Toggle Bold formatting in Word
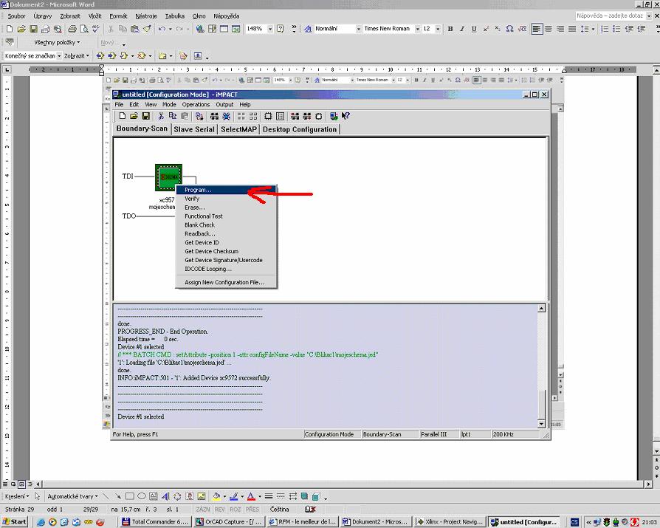Image resolution: width=660 pixels, height=528 pixels. [x=450, y=29]
